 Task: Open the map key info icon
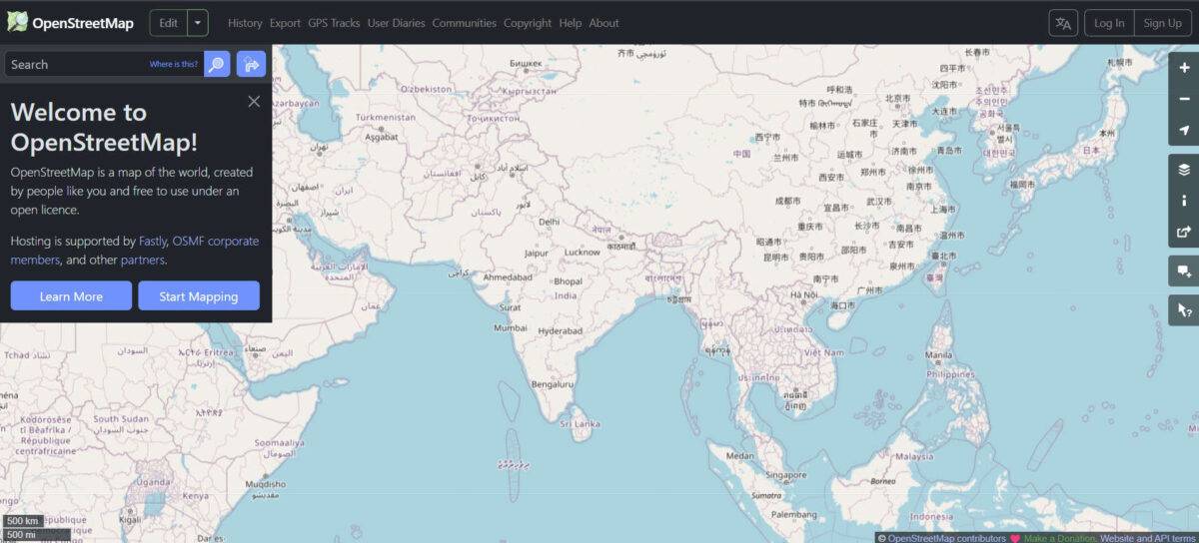click(x=1184, y=201)
